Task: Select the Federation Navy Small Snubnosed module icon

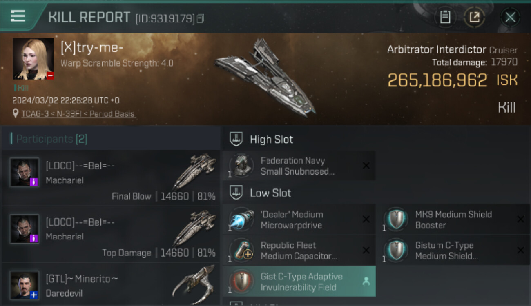Action: (x=241, y=166)
